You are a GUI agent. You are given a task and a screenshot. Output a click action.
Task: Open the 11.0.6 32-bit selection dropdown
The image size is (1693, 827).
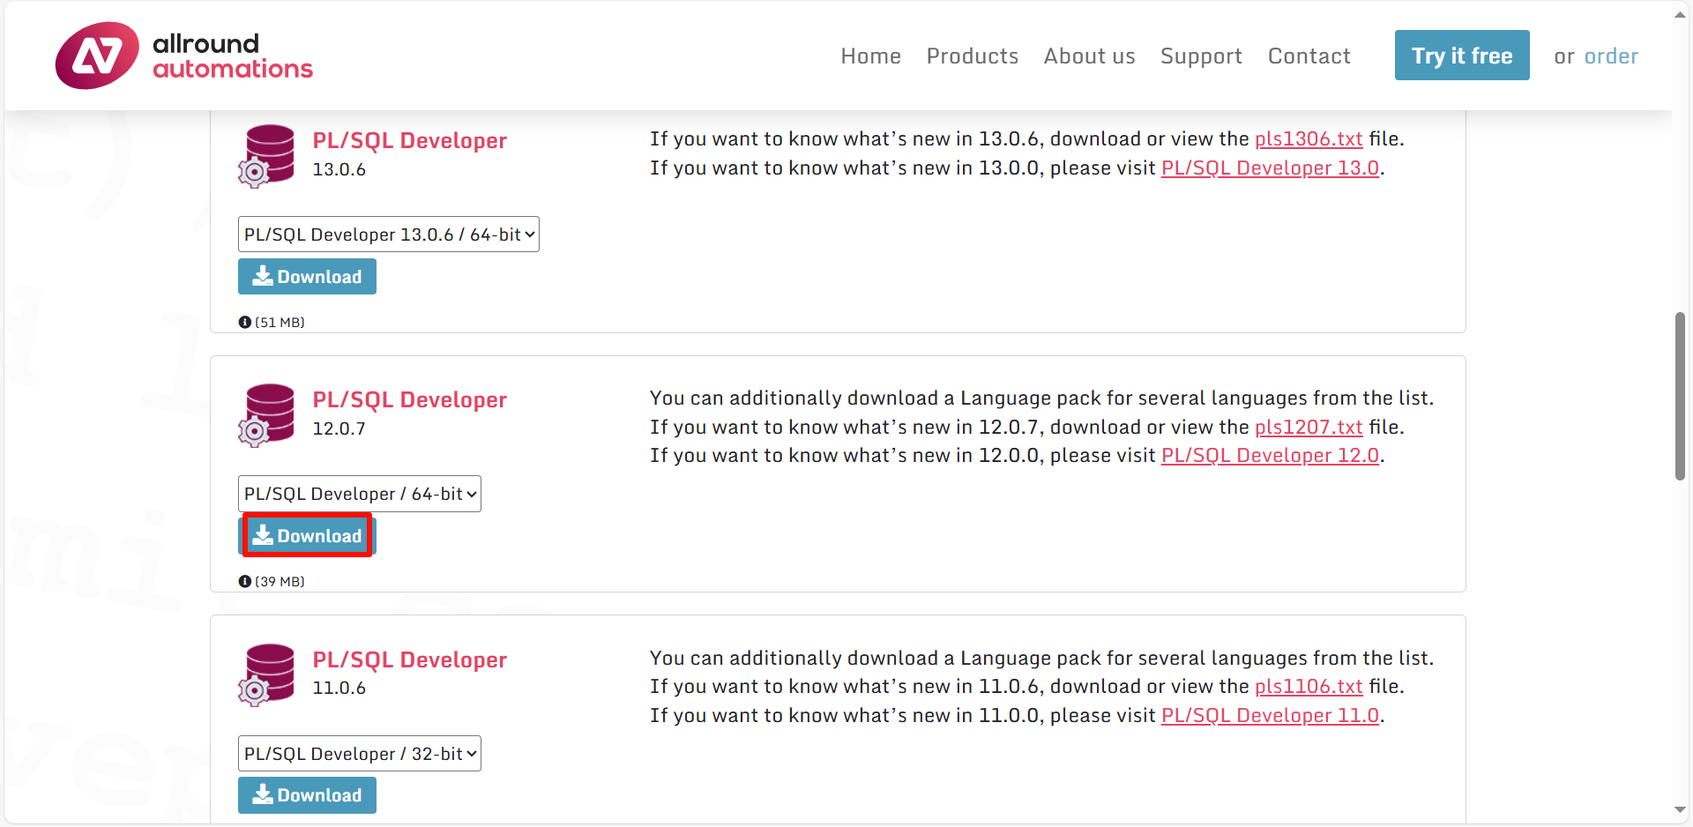click(360, 754)
